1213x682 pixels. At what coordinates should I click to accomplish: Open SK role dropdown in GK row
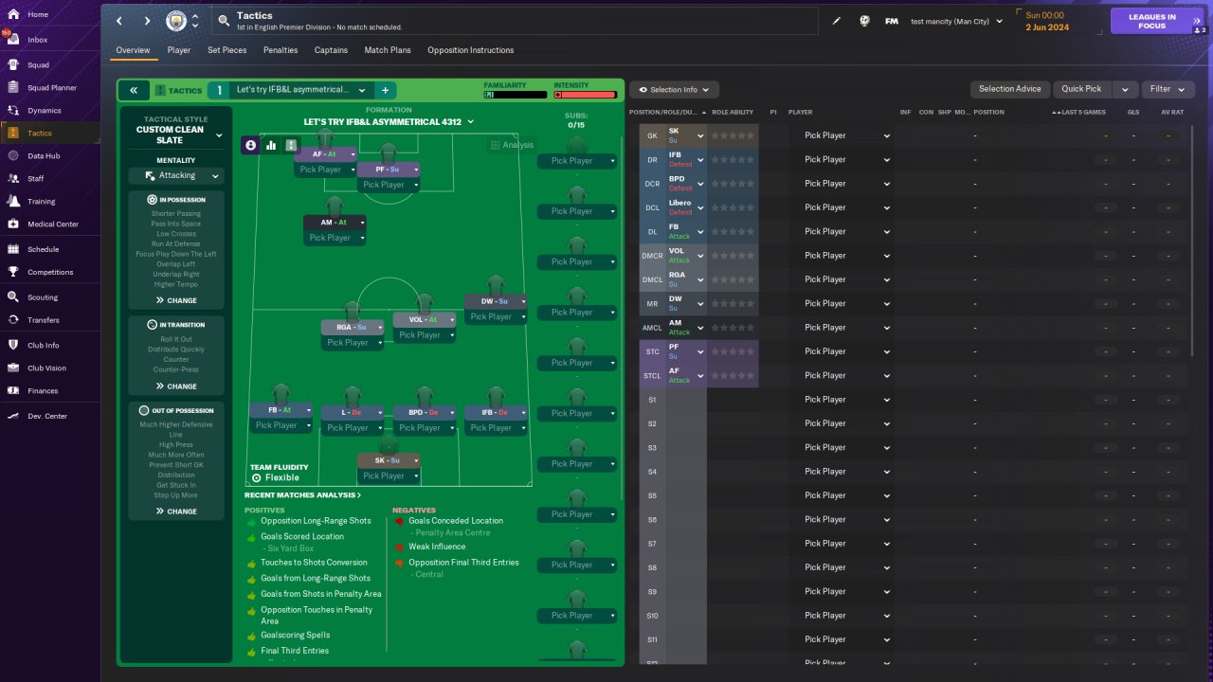point(700,135)
